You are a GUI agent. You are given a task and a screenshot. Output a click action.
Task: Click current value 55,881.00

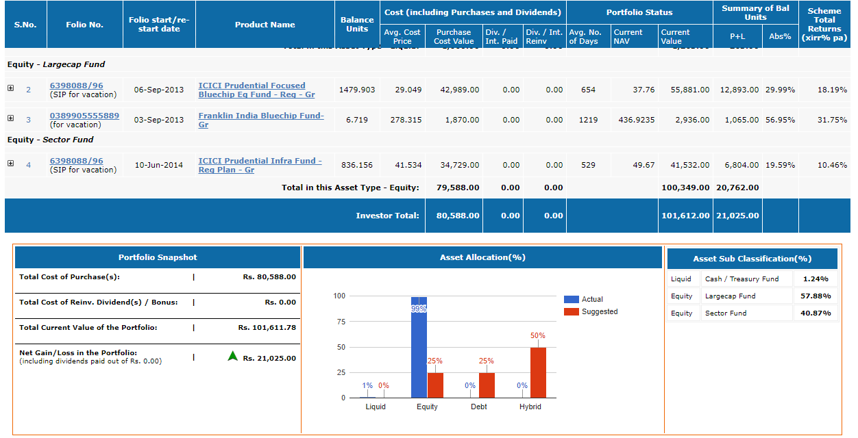coord(689,90)
